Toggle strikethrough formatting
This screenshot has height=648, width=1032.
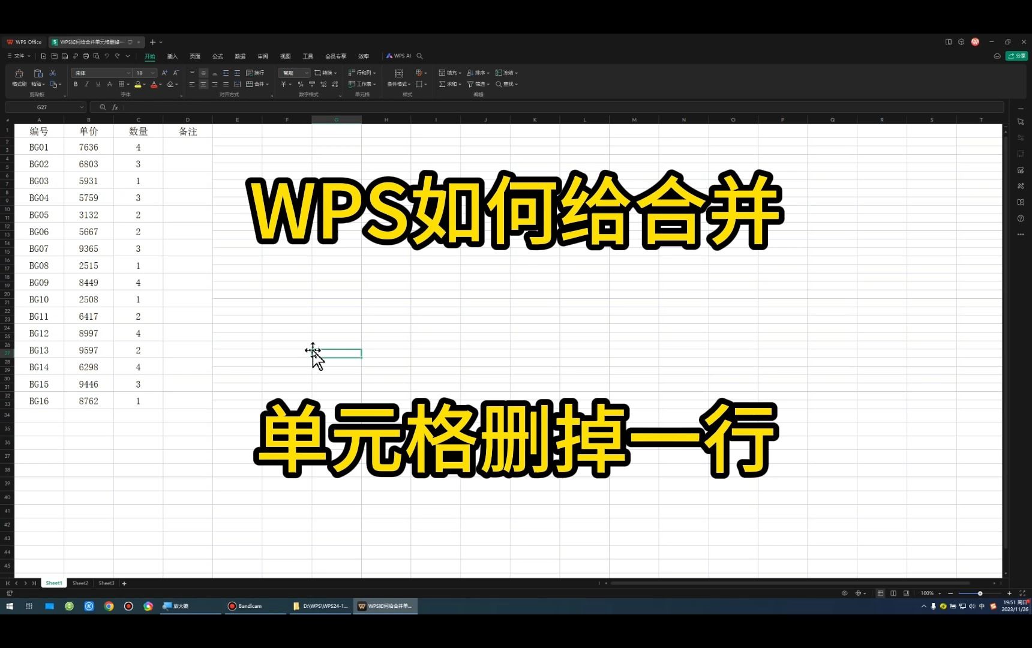click(x=109, y=84)
